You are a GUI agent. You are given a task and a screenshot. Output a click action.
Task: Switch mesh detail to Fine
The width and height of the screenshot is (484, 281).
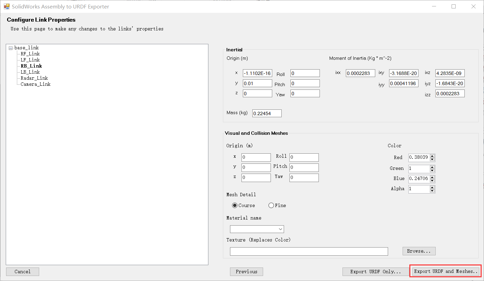click(x=271, y=205)
